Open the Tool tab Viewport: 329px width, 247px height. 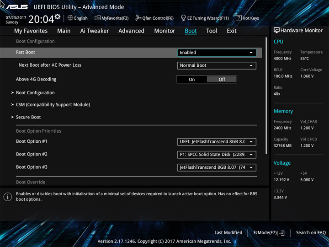212,31
